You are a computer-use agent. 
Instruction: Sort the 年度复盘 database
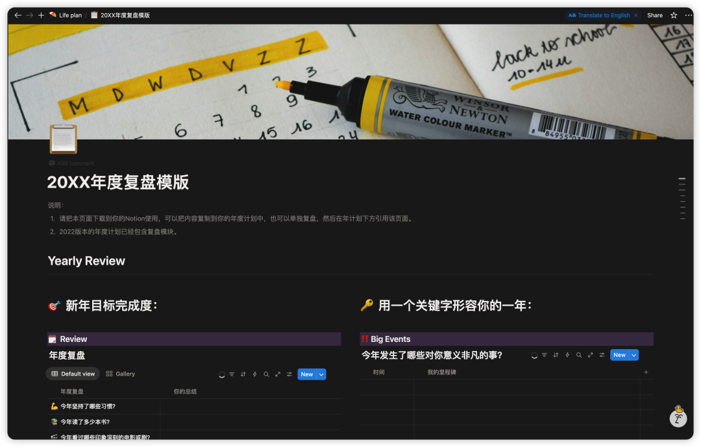243,374
